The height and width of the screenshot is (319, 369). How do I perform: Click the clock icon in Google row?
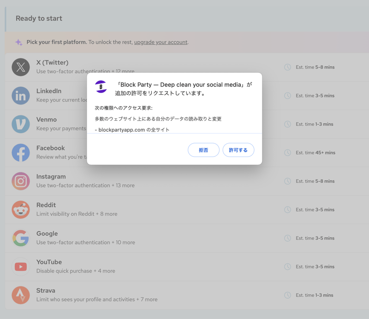tap(287, 238)
